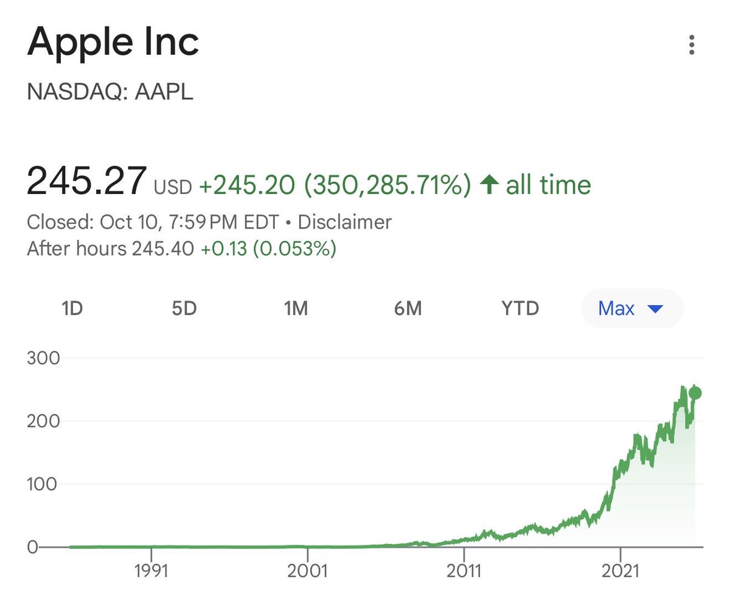
Task: Click the 245.27 current price
Action: (86, 182)
